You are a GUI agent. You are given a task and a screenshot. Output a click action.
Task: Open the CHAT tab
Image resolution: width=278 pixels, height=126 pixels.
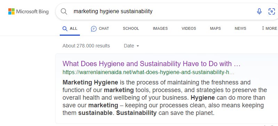click(x=100, y=28)
